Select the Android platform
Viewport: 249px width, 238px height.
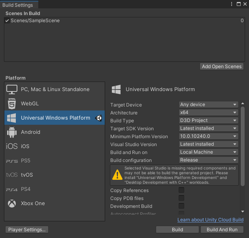(x=55, y=132)
